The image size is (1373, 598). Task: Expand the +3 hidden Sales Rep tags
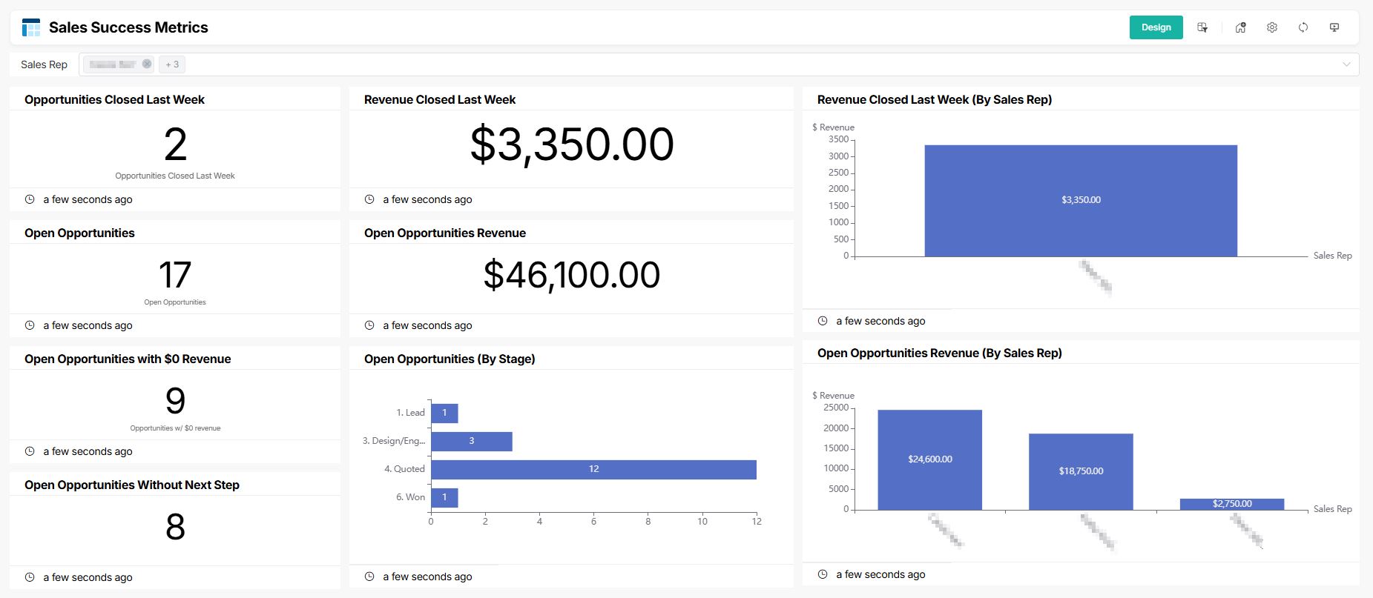[172, 64]
